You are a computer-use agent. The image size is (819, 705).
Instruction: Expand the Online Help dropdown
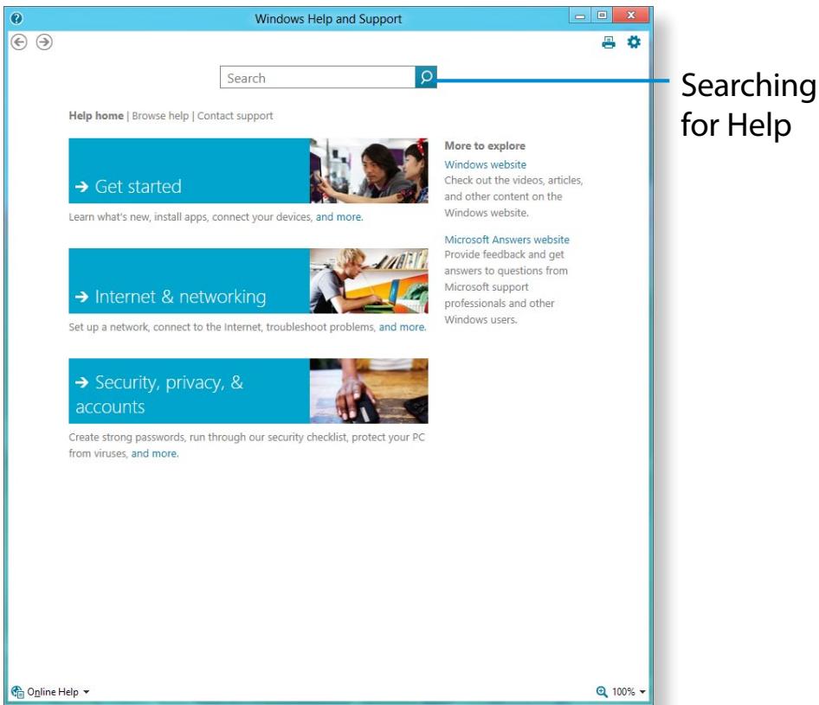87,692
